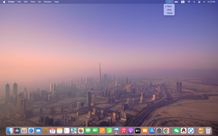Image resolution: width=218 pixels, height=136 pixels.
Task: Click the teal pill menu bar icon
Action: (x=169, y=2)
